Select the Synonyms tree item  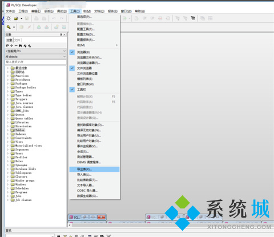pyautogui.click(x=21, y=165)
